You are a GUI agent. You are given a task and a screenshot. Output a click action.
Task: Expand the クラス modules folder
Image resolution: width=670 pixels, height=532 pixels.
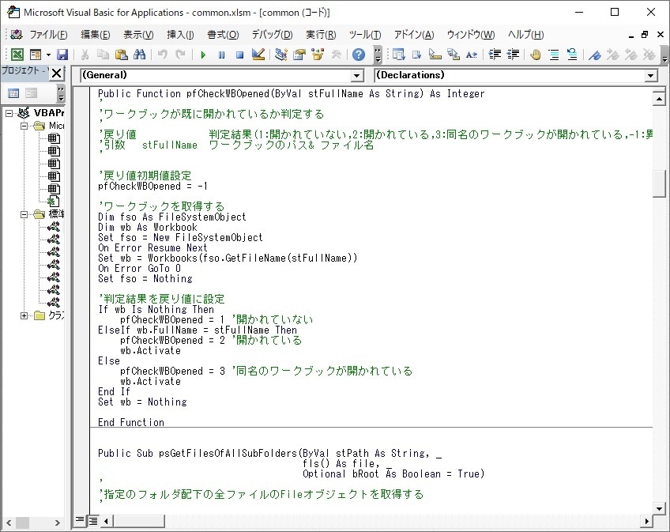pyautogui.click(x=24, y=315)
